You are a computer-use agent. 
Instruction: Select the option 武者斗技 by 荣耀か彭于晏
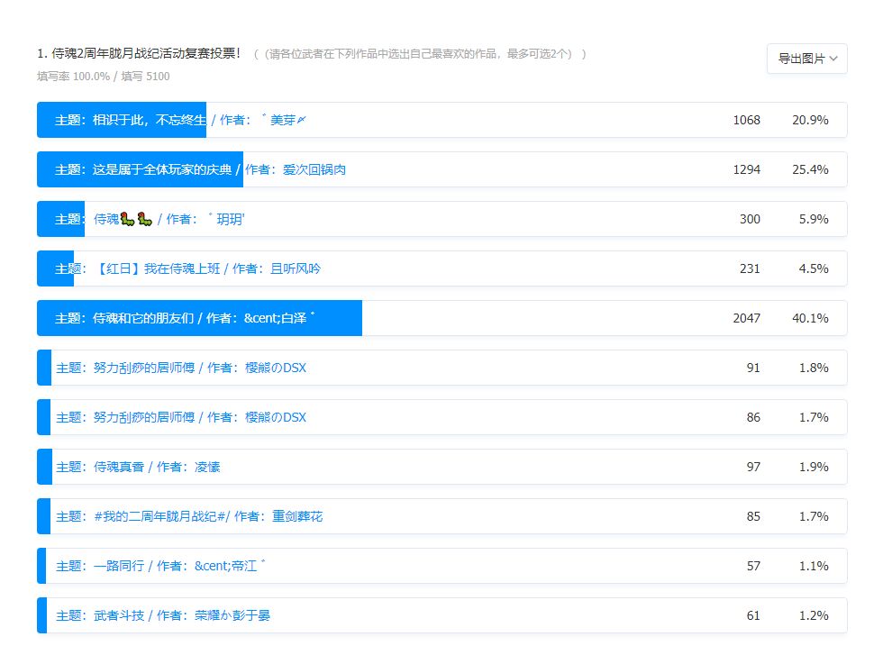coord(442,615)
